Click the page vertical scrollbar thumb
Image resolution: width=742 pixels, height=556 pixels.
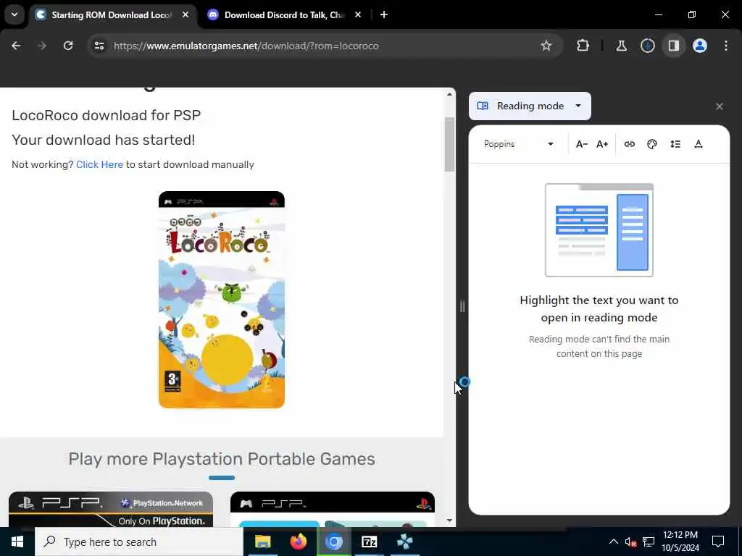pos(449,144)
